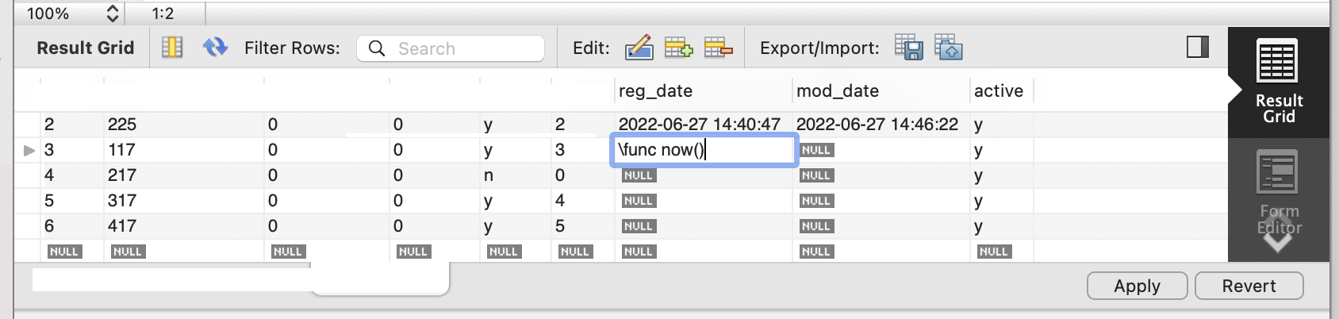Revert the pending row changes
The height and width of the screenshot is (319, 1339).
1249,286
